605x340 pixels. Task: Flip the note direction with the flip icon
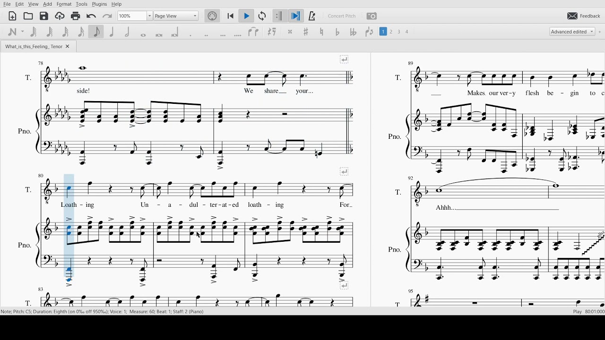pyautogui.click(x=369, y=32)
